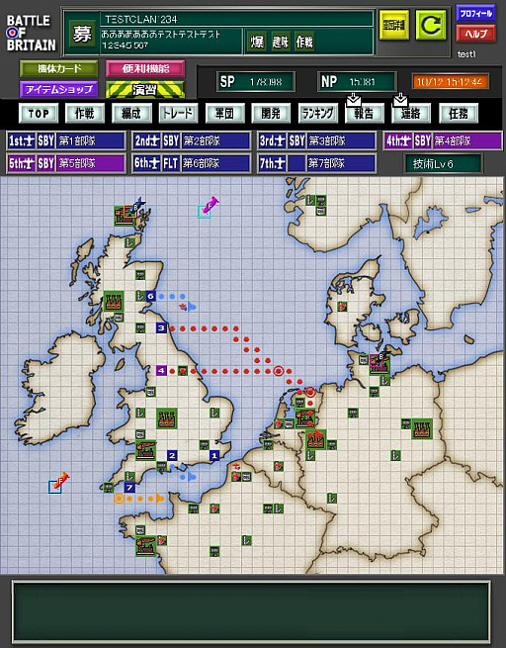Select the 爆 bombing icon

257,42
